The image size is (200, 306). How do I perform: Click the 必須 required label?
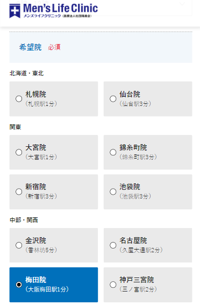[x=54, y=47]
